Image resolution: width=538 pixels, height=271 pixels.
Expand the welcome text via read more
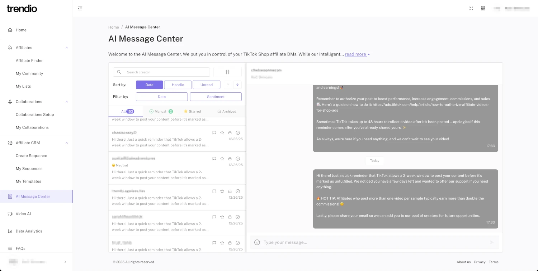[x=357, y=54]
